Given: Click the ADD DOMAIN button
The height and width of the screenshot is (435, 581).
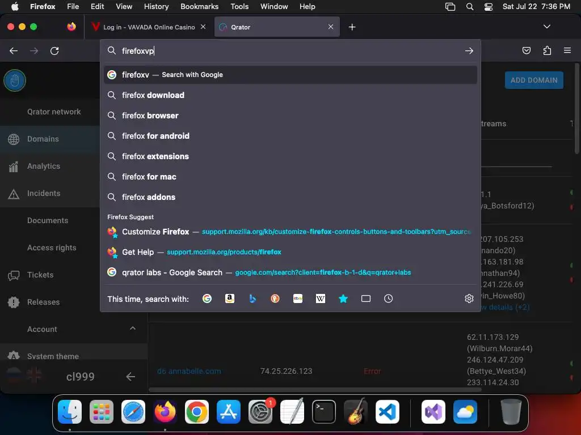Looking at the screenshot, I should [534, 80].
